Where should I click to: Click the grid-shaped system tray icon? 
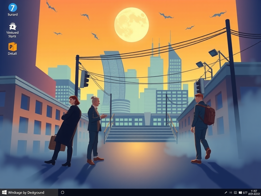236,193
